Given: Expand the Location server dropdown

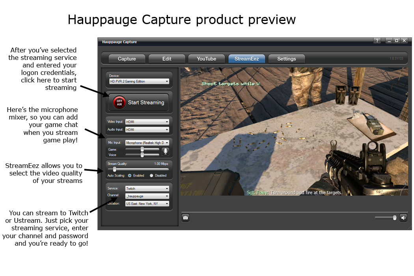Looking at the screenshot, I should point(147,204).
